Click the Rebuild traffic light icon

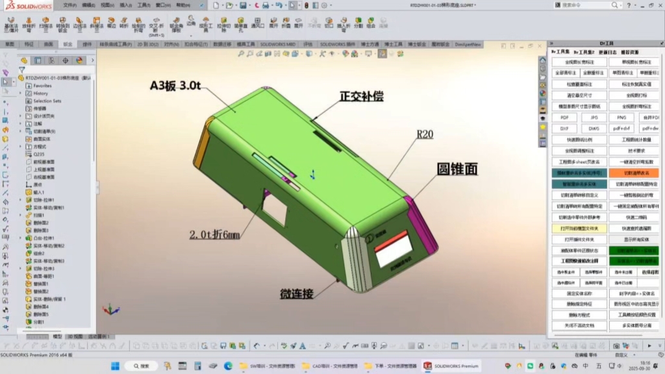[x=307, y=5]
